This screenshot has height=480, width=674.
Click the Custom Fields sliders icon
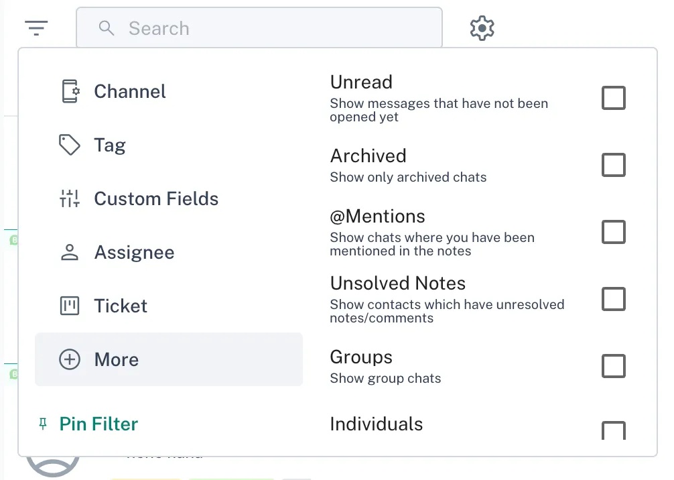click(x=70, y=198)
